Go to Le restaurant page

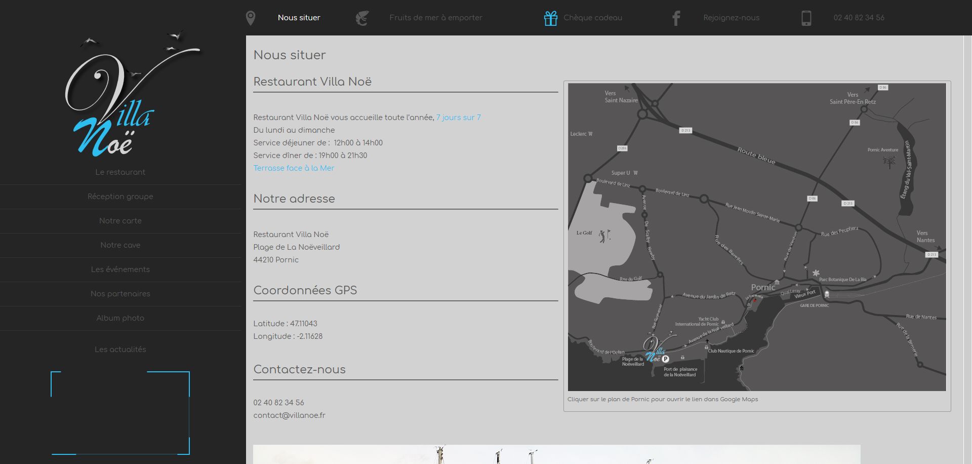(x=120, y=172)
